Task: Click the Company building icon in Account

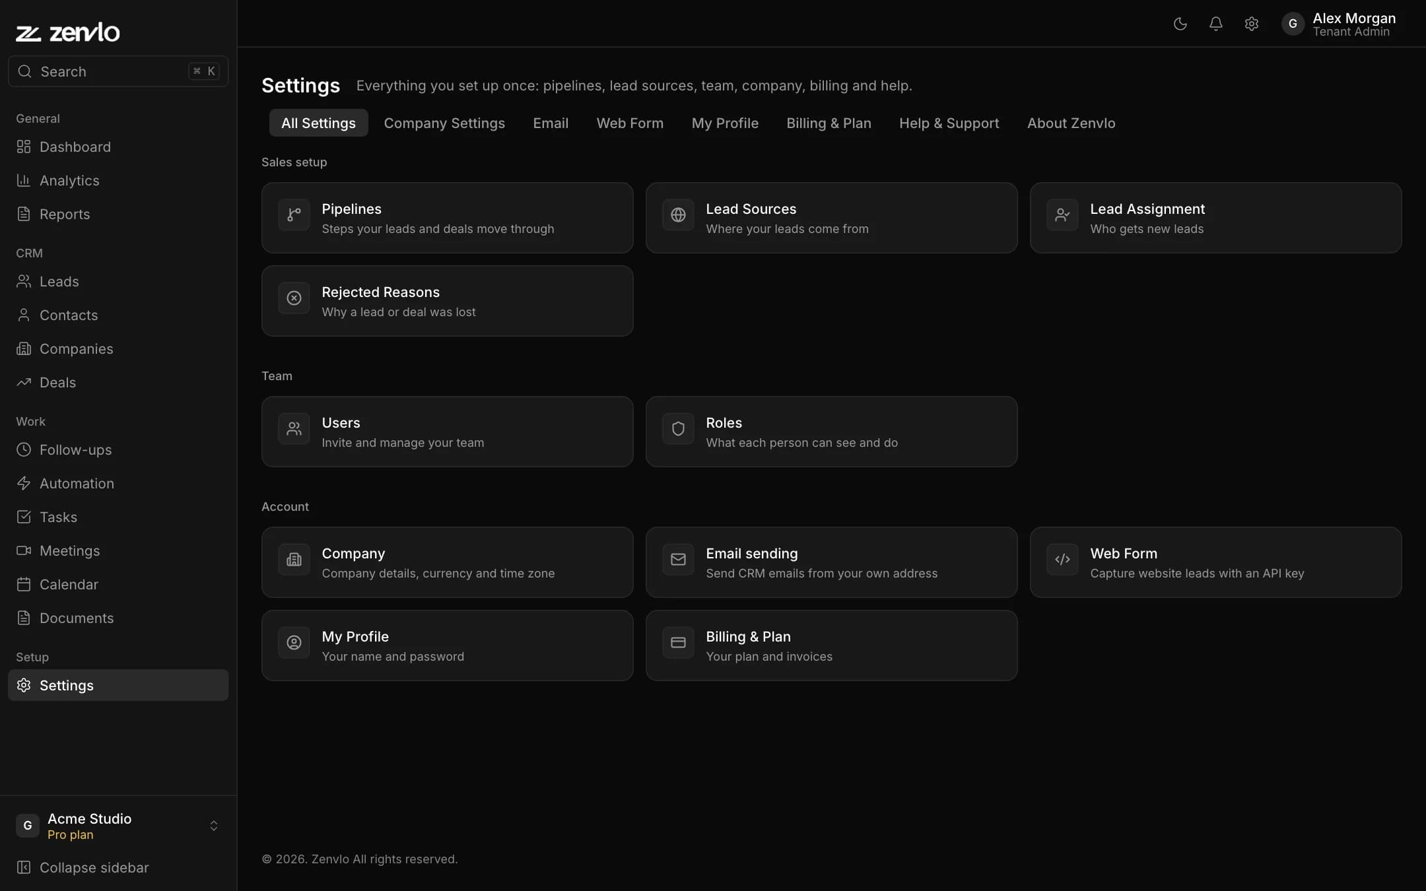Action: point(294,559)
